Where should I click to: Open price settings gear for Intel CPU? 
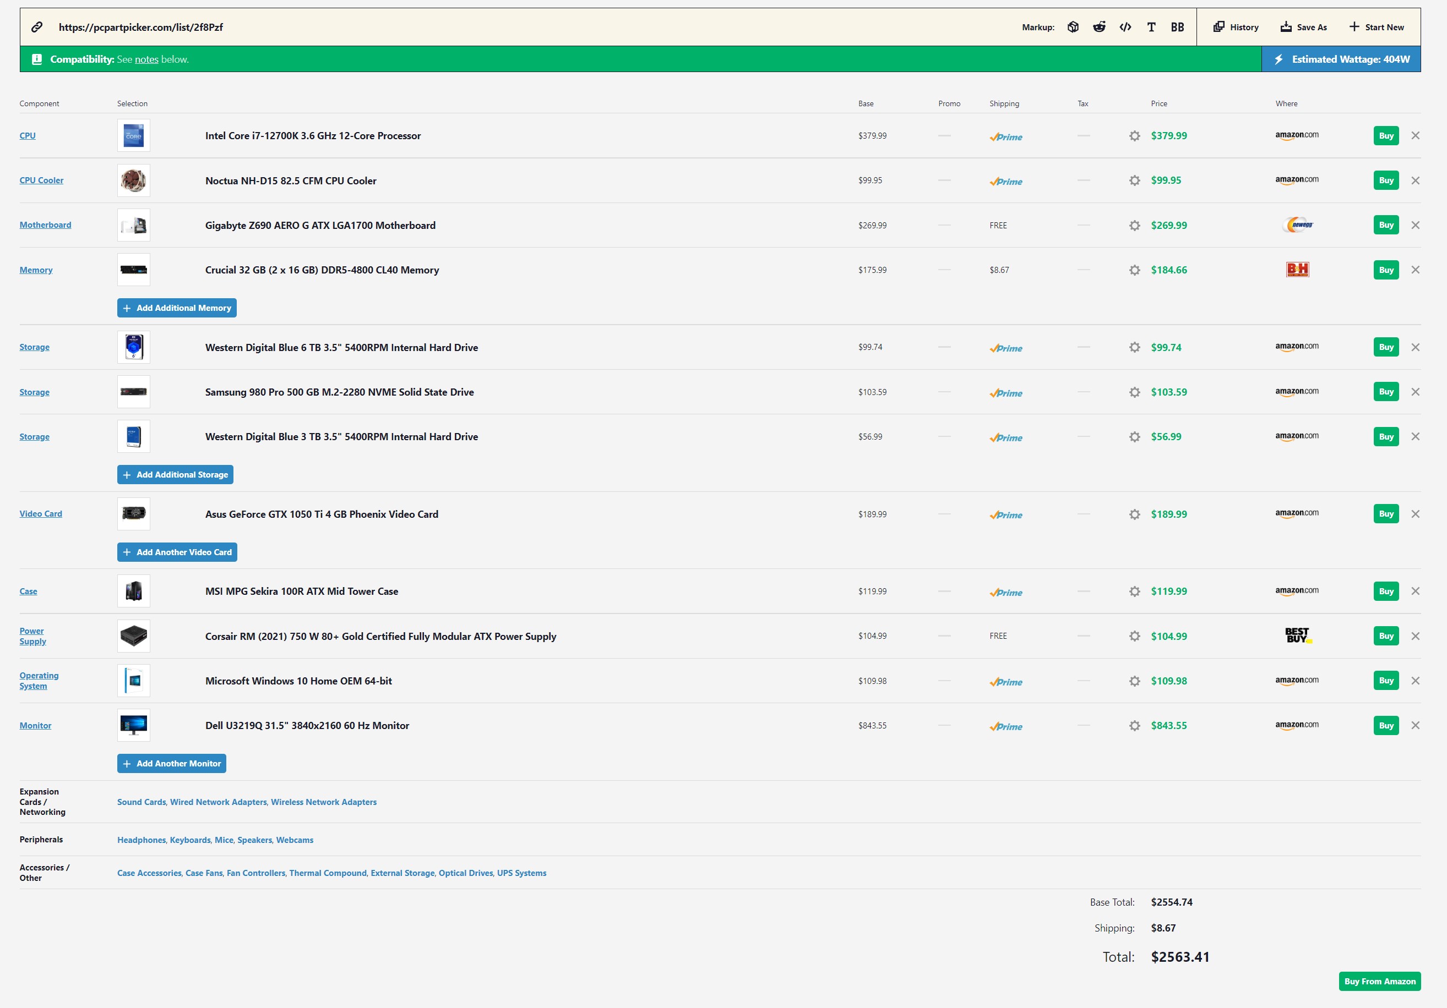[1134, 136]
